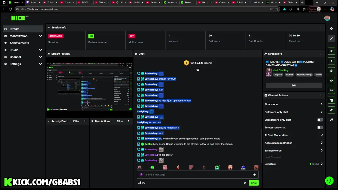Reload the browser page

pyautogui.click(x=10, y=9)
